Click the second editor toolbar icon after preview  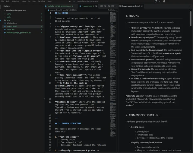[105, 6]
